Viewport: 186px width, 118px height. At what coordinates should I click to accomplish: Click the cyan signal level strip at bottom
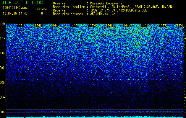click(x=95, y=117)
